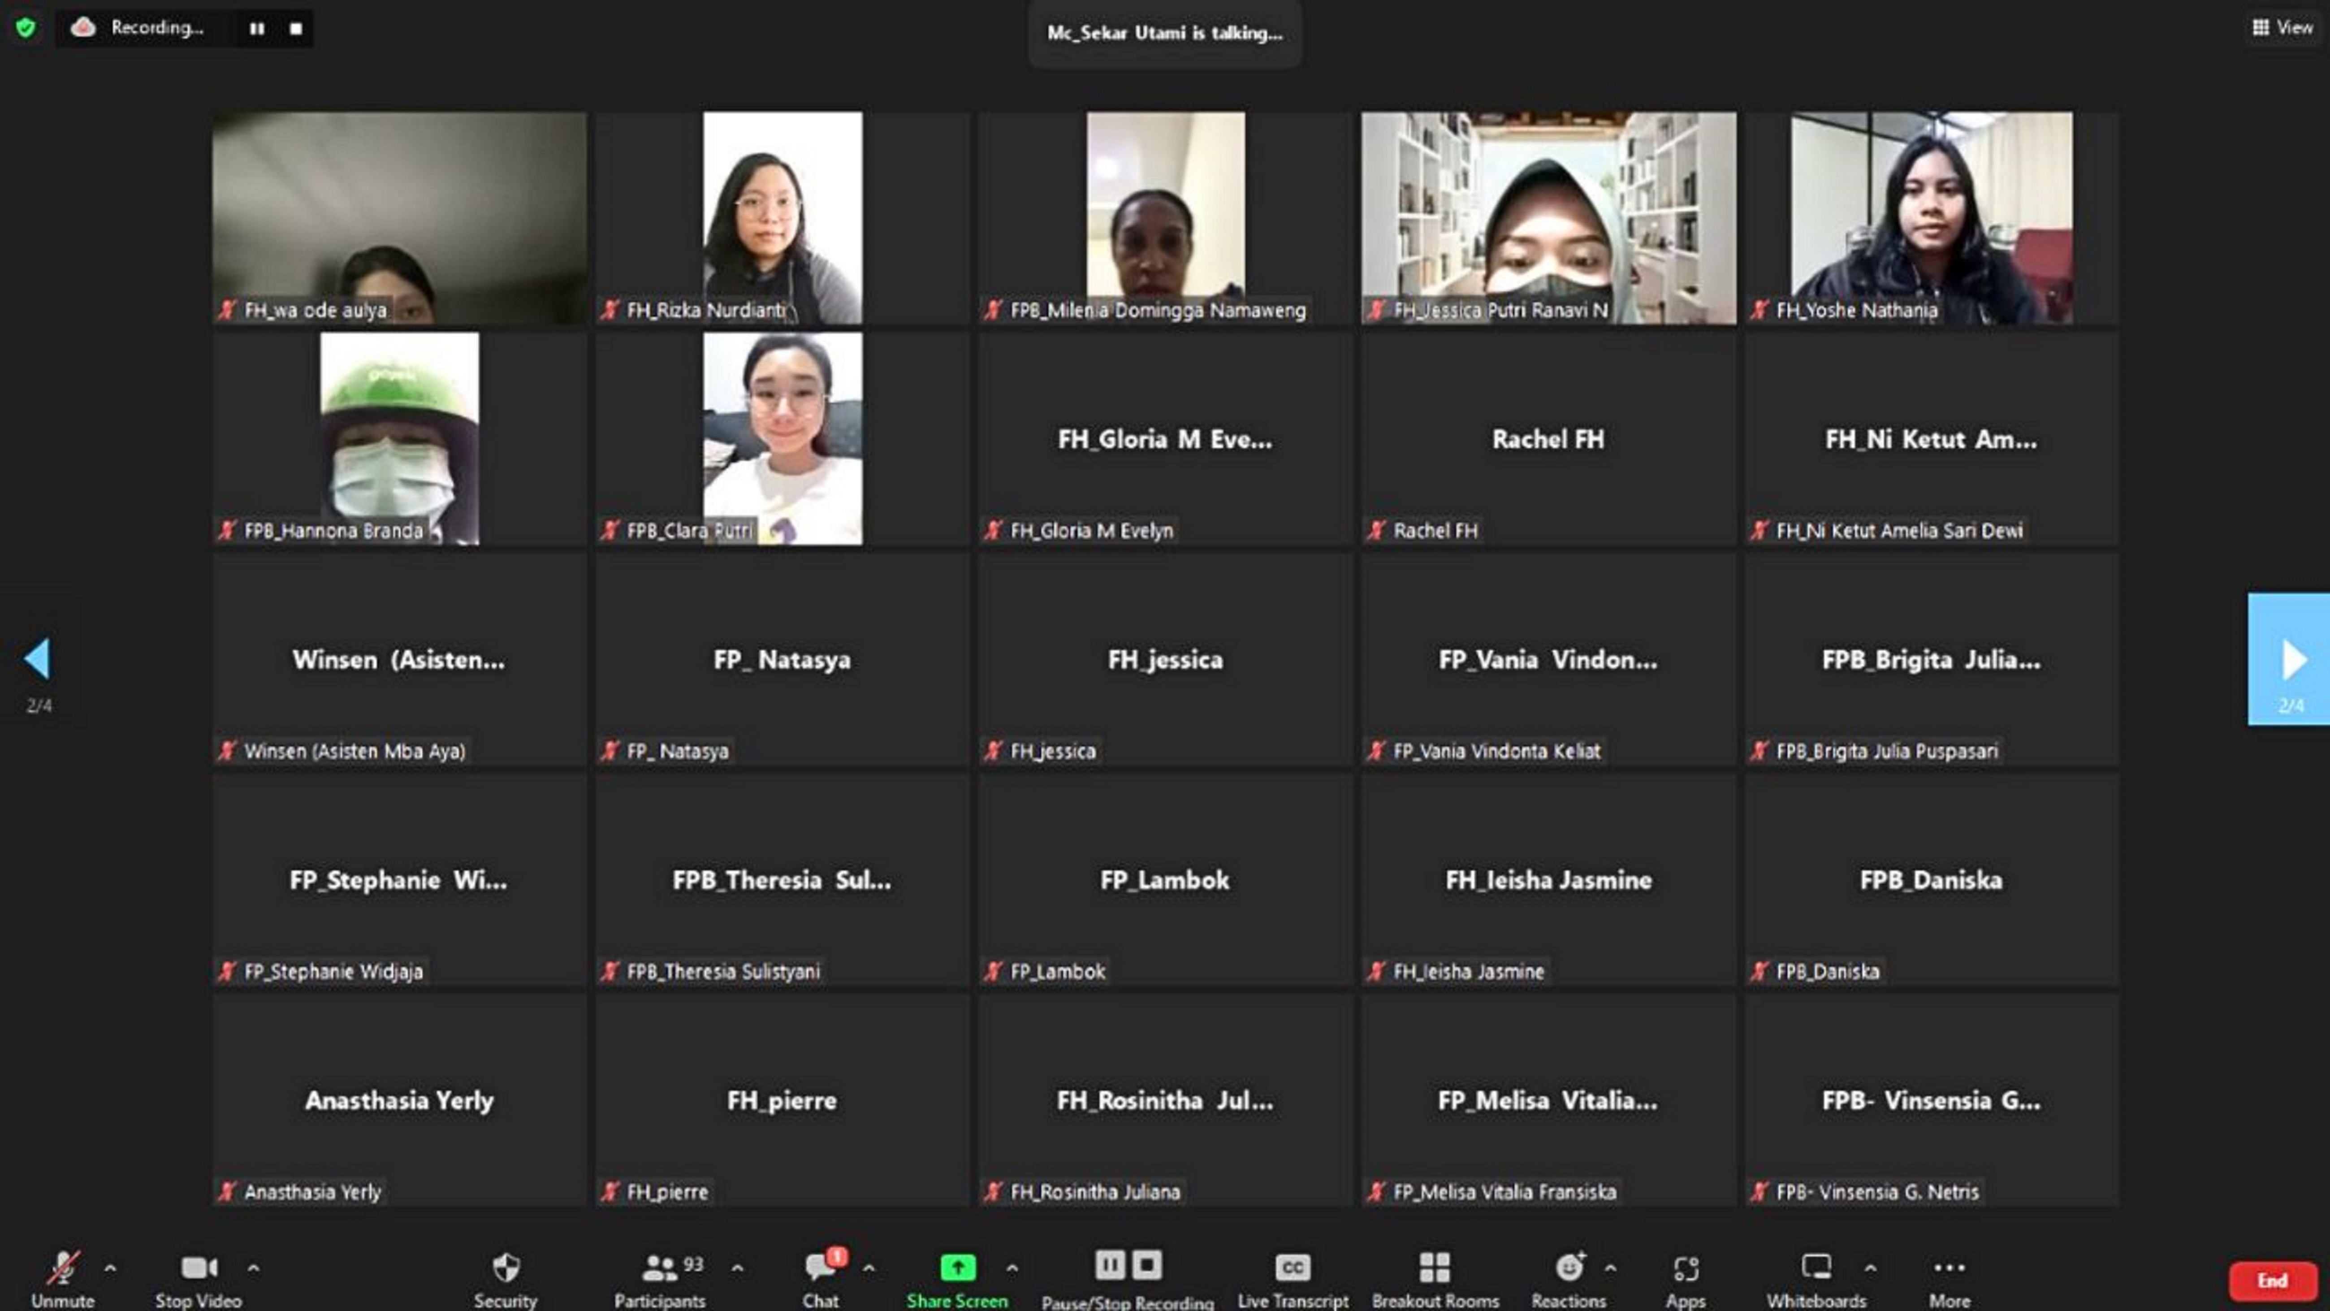Expand audio options arrow next to Unmute
The width and height of the screenshot is (2330, 1311).
pos(110,1268)
